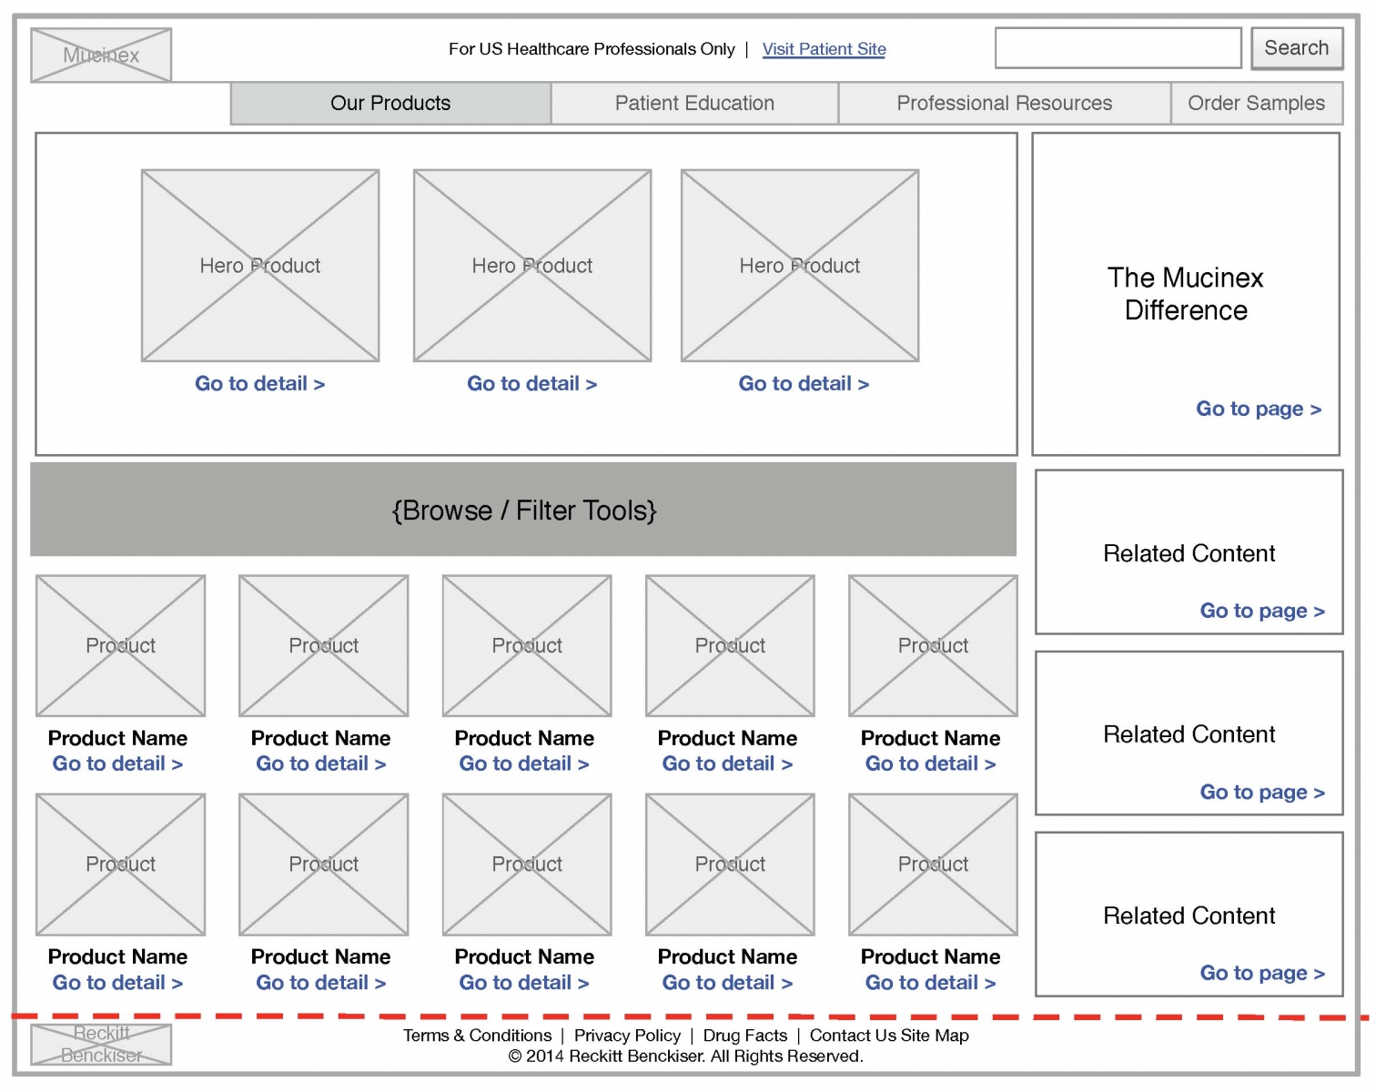The height and width of the screenshot is (1092, 1376).
Task: Click the Mucinex logo placeholder
Action: coord(101,55)
